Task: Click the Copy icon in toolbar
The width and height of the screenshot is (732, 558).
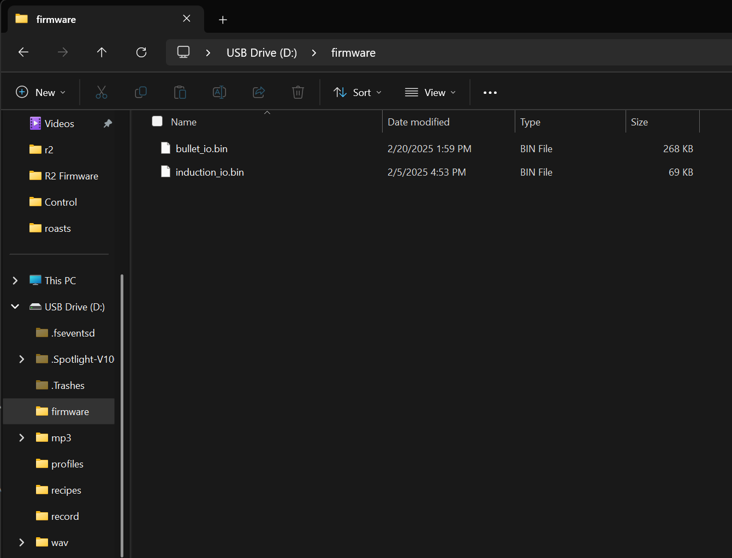Action: 141,92
